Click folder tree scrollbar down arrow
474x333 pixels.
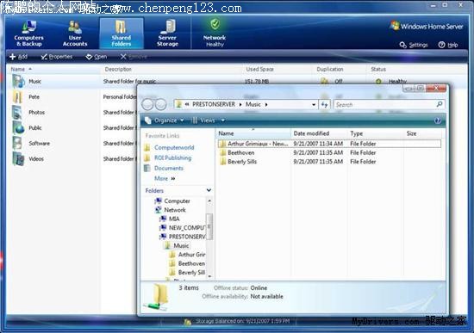click(209, 276)
